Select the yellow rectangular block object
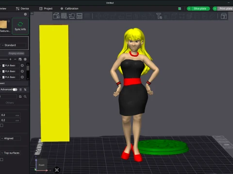Viewport: 233px width, 174px height. click(x=54, y=83)
